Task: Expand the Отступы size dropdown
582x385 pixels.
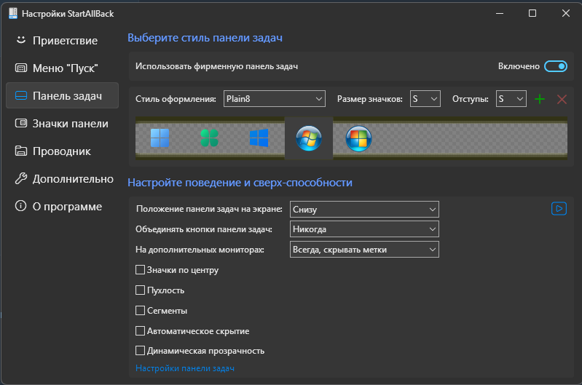Action: click(x=511, y=99)
